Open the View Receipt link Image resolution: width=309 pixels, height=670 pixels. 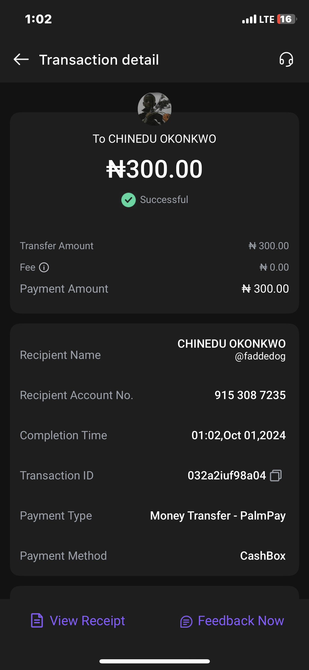[x=87, y=621]
